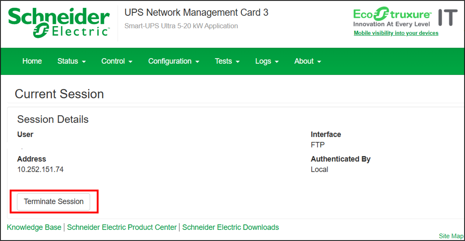Click Smart-UPS Ultra 5-20 kW Application subtitle
The width and height of the screenshot is (465, 241).
pos(181,26)
